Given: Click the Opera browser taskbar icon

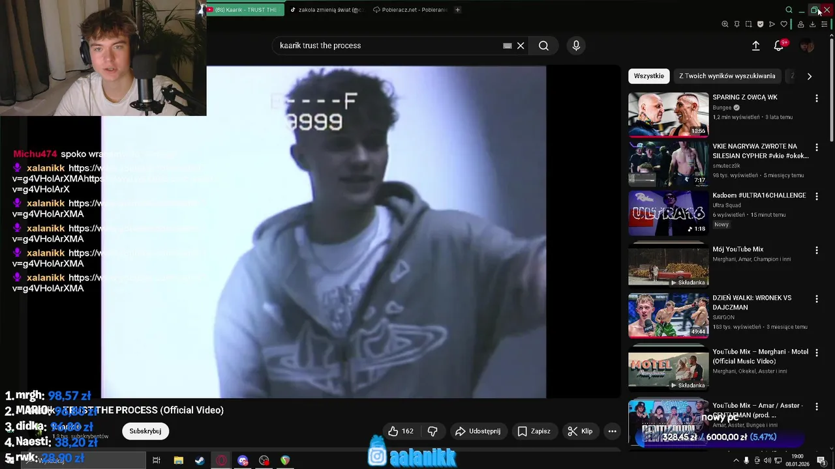Looking at the screenshot, I should pos(221,461).
